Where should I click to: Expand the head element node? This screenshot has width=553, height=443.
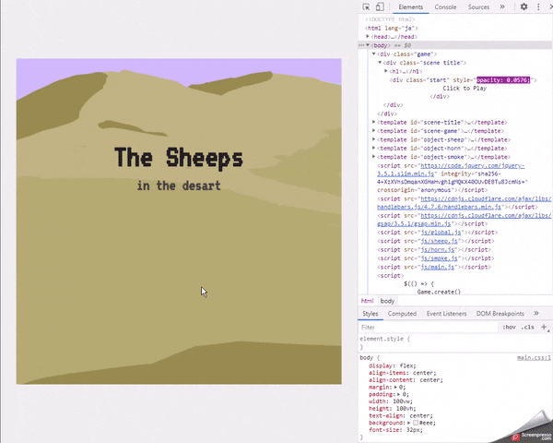[x=368, y=36]
